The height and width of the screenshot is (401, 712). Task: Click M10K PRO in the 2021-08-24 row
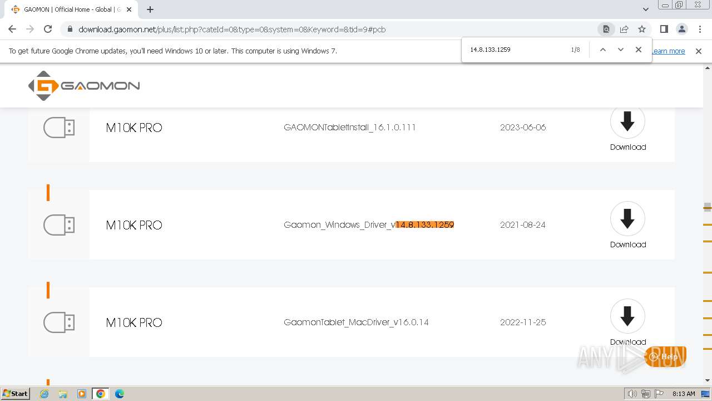(x=134, y=225)
